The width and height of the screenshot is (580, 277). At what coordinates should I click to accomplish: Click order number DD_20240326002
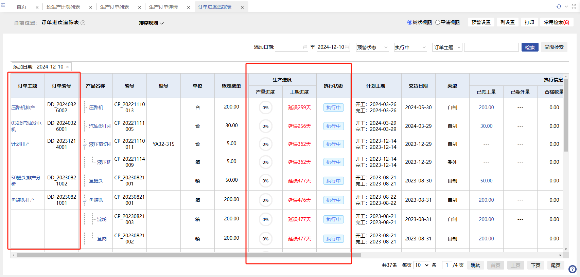[61, 107]
